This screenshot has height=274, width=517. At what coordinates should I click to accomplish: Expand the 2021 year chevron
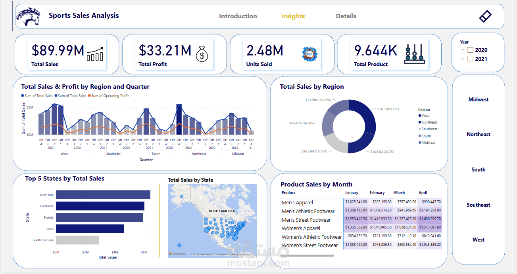click(x=463, y=59)
